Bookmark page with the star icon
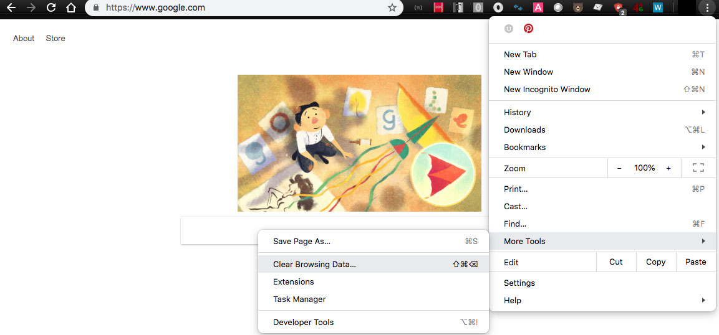 tap(392, 7)
